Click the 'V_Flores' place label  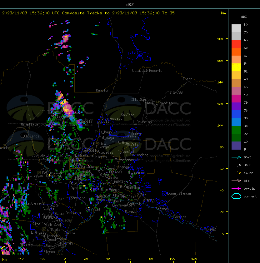(x=47, y=252)
